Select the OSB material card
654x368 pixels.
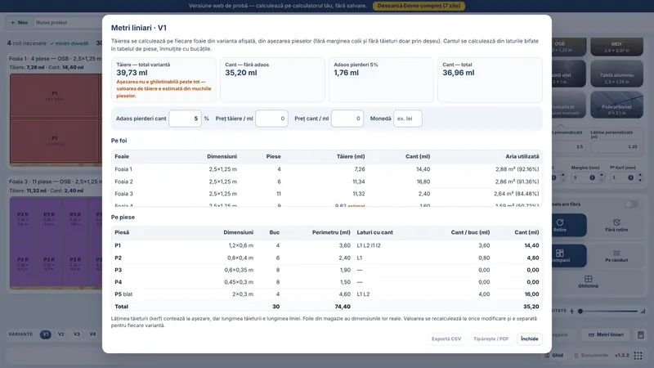coord(568,47)
